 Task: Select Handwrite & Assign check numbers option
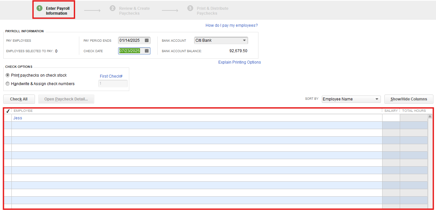[x=8, y=84]
